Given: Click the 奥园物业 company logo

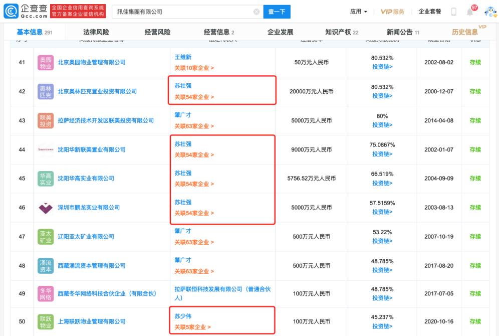Looking at the screenshot, I should [46, 63].
